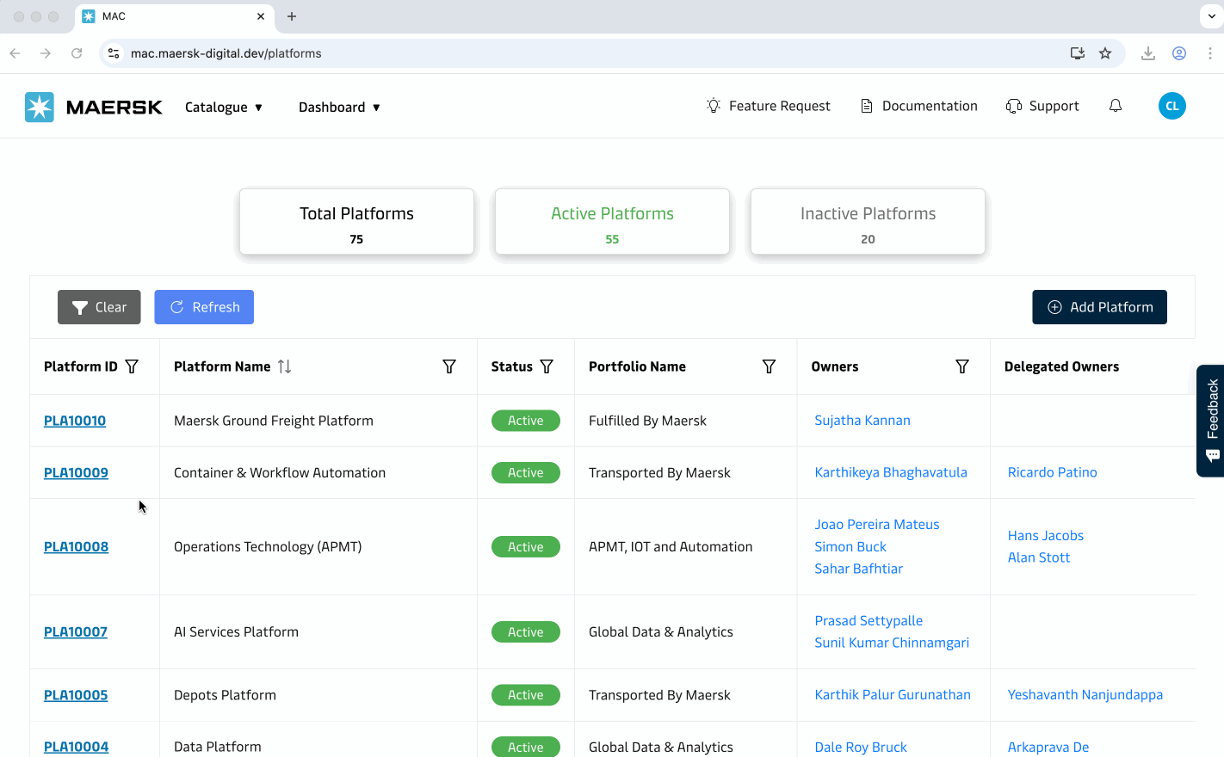Open owner Sahar Bafhtiar
Viewport: 1224px width, 757px height.
coord(859,569)
